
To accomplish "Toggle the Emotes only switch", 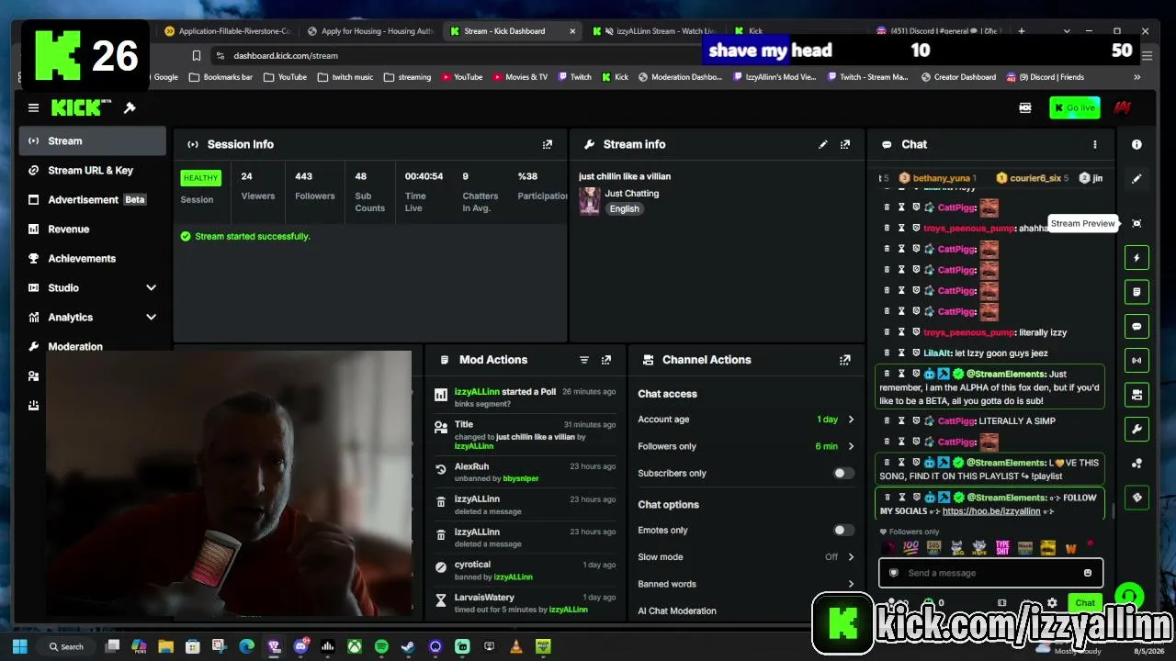I will (x=843, y=530).
